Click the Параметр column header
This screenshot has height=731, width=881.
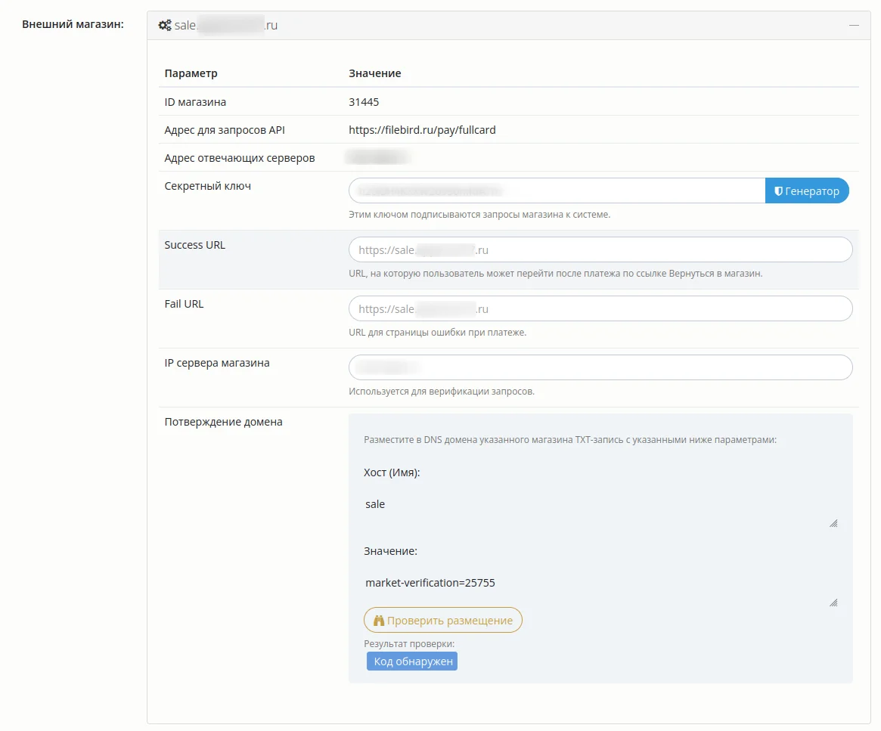point(191,73)
